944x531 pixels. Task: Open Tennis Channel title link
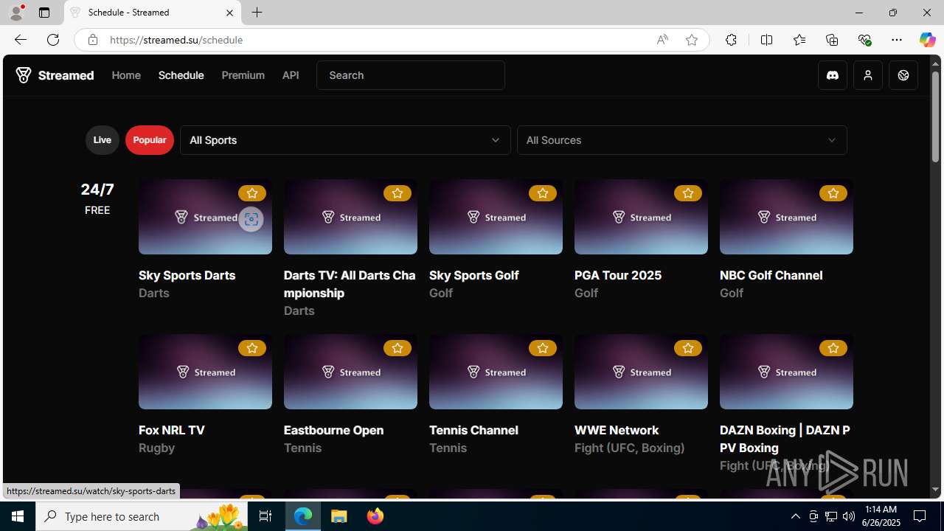(473, 430)
